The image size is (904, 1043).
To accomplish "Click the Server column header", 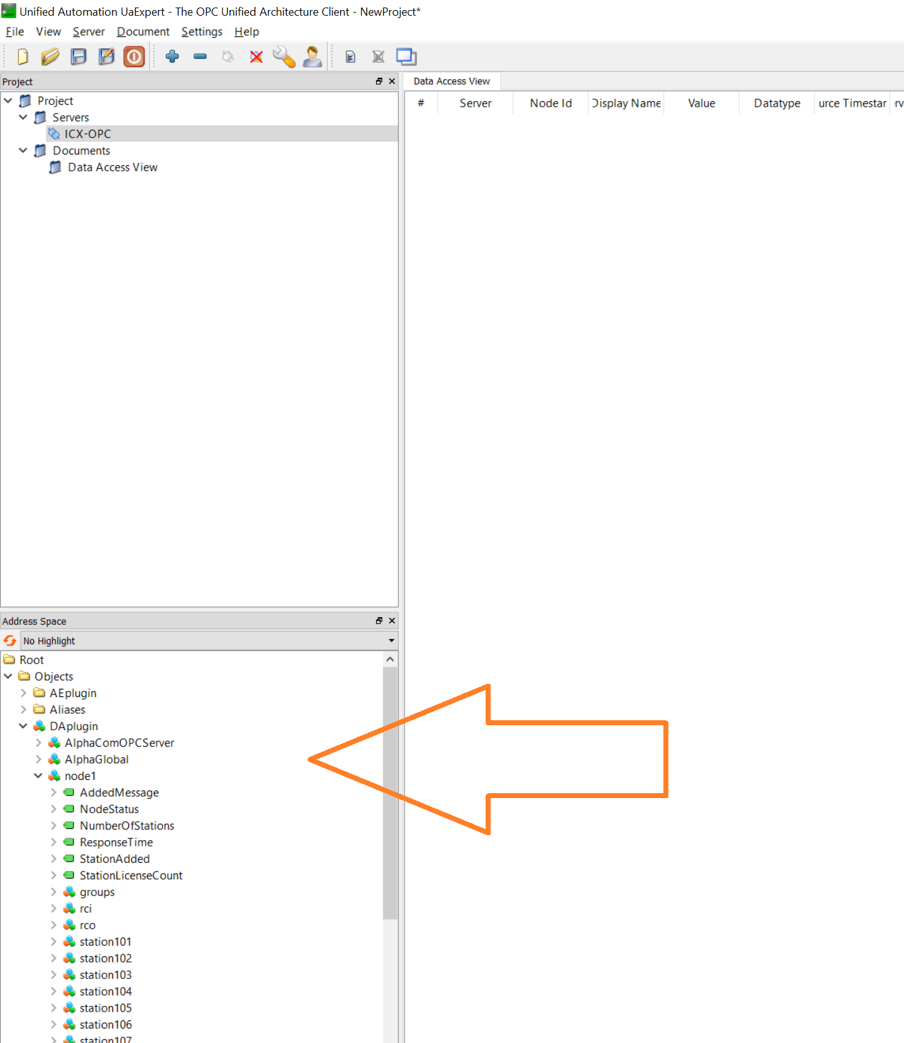I will (x=476, y=103).
